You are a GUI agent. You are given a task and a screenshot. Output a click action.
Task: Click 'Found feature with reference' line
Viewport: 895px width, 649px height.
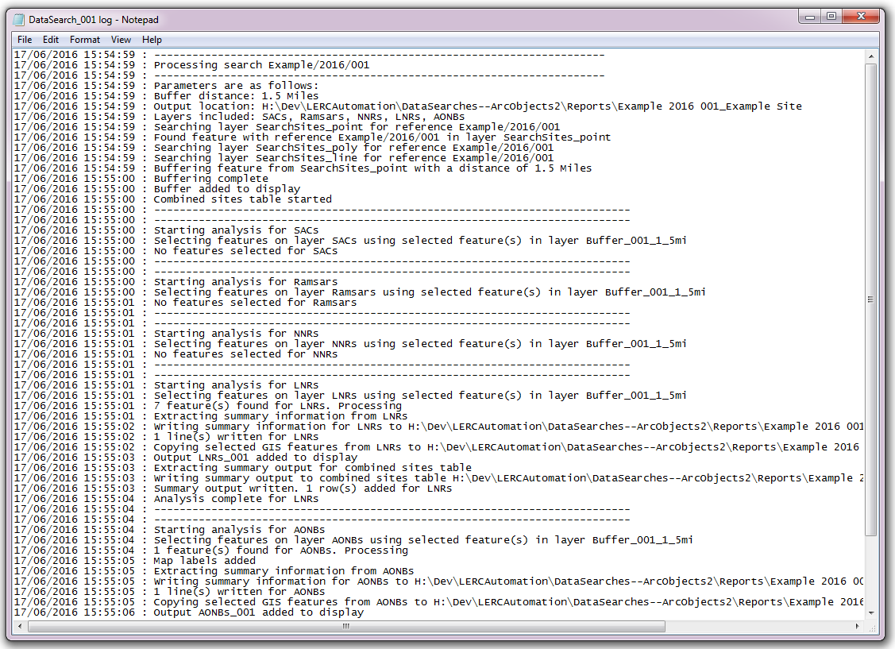pyautogui.click(x=312, y=137)
